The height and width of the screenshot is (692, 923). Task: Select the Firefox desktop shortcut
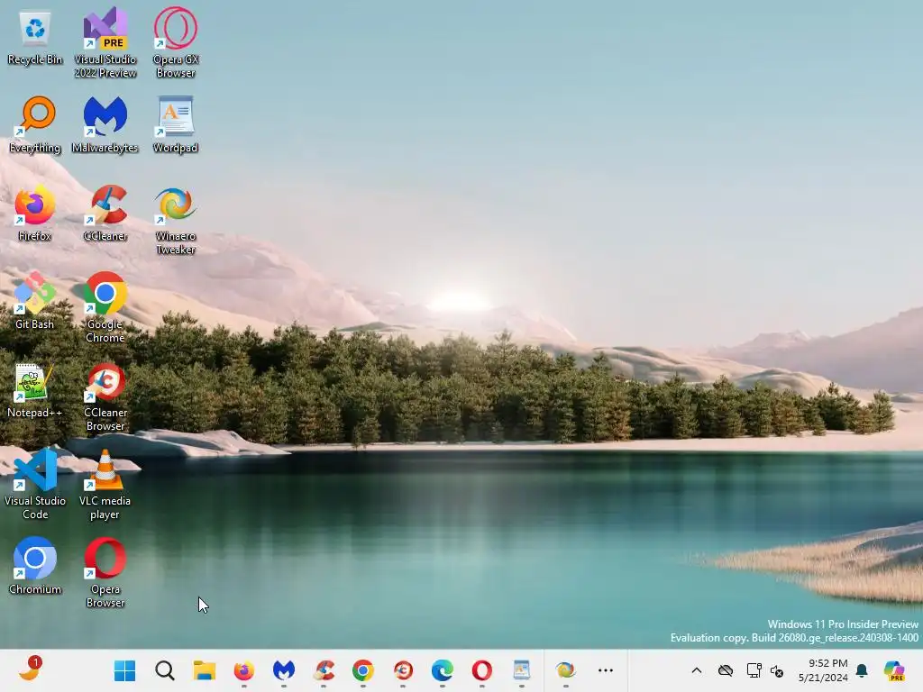pos(35,214)
